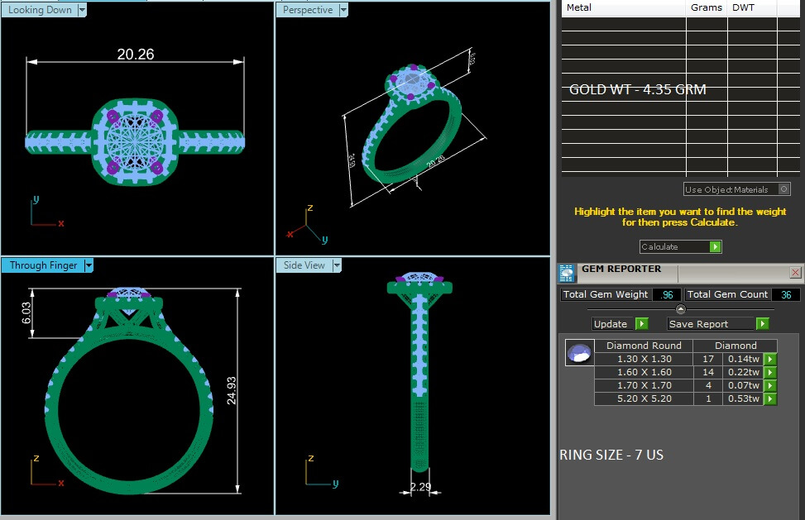Click green arrow for 1.30 X 1.30 diamonds
Viewport: 805px width, 520px height.
click(x=770, y=360)
